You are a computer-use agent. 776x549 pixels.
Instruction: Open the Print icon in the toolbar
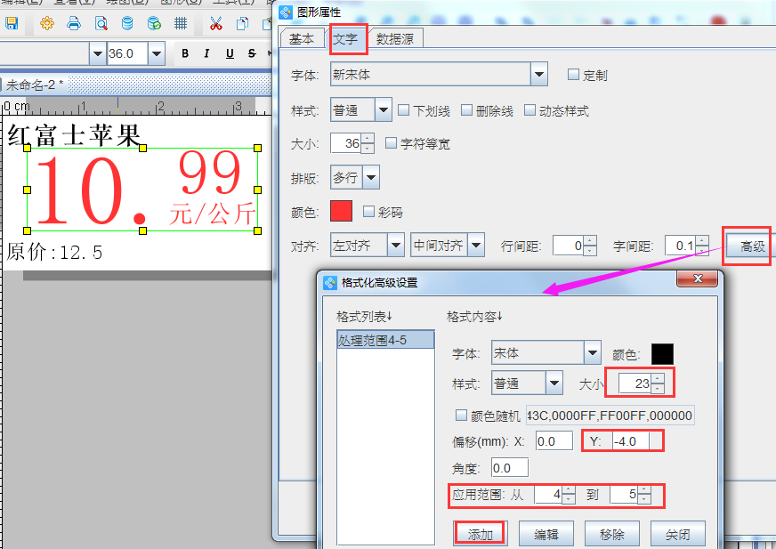click(x=72, y=24)
